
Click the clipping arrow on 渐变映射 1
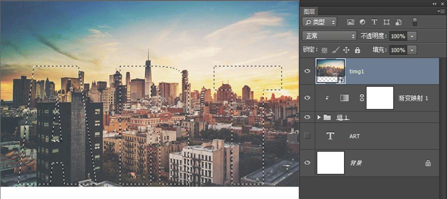(327, 98)
